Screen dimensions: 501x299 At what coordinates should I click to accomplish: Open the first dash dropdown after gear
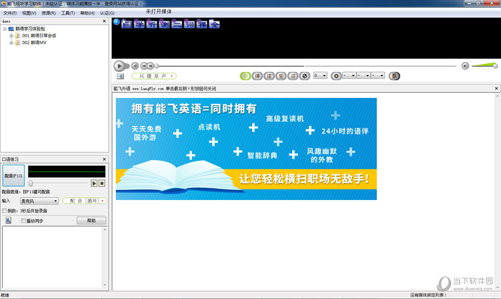349,76
